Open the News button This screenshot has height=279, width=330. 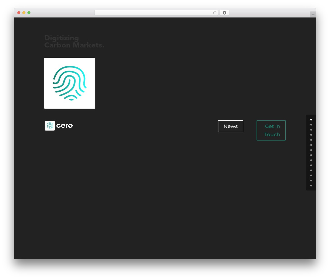230,126
